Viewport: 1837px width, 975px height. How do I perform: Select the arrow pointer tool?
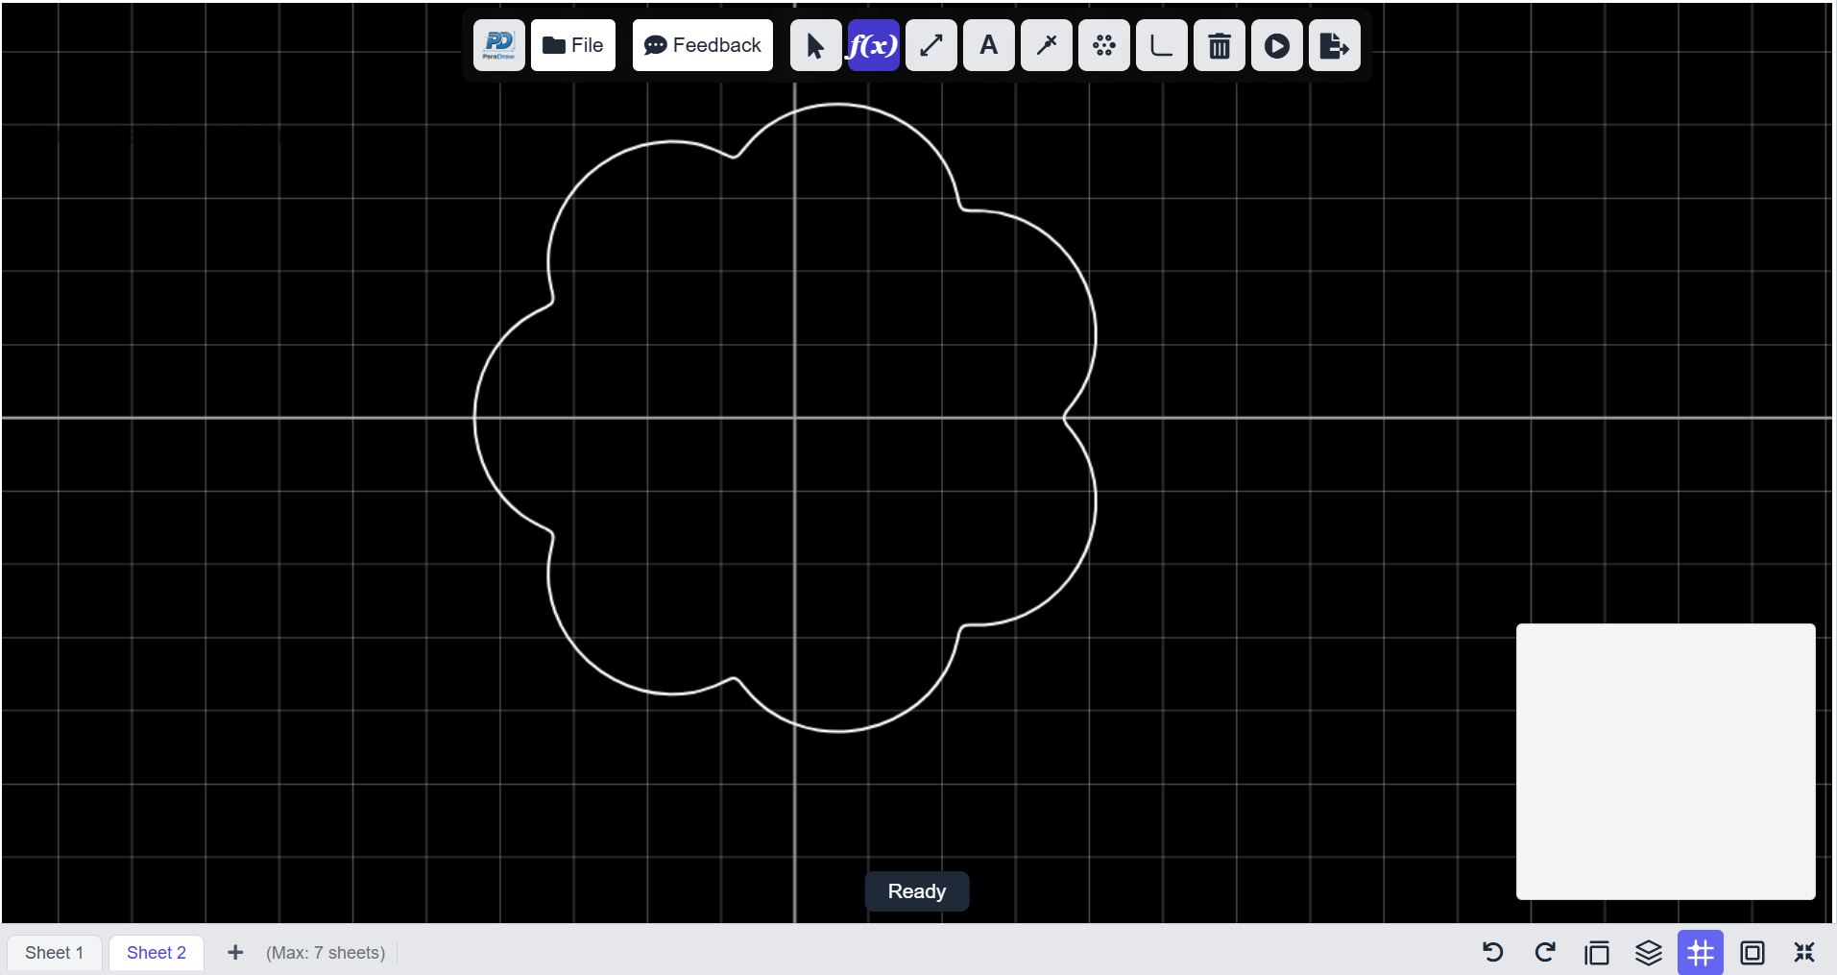[x=815, y=45]
